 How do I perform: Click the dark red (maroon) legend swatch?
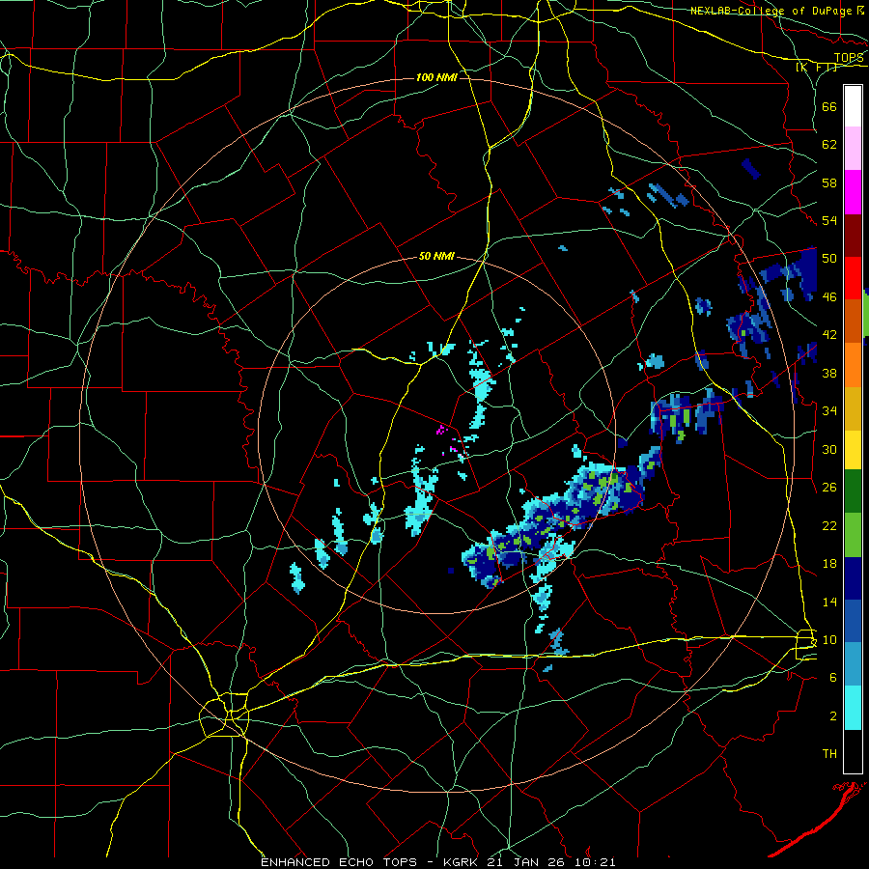pyautogui.click(x=853, y=235)
